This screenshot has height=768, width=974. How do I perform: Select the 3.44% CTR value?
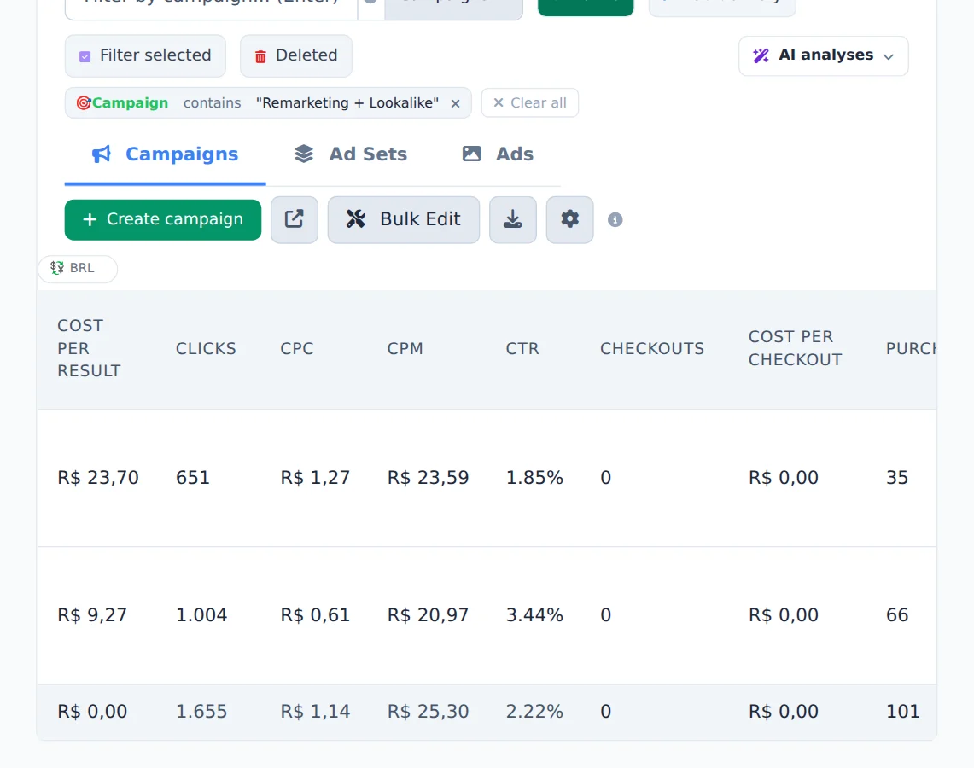[x=534, y=614]
